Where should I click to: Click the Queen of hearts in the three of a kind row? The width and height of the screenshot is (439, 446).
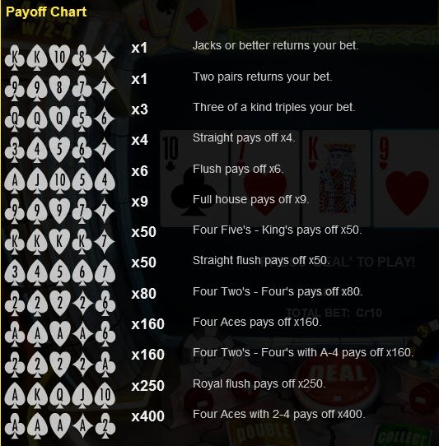(x=59, y=119)
